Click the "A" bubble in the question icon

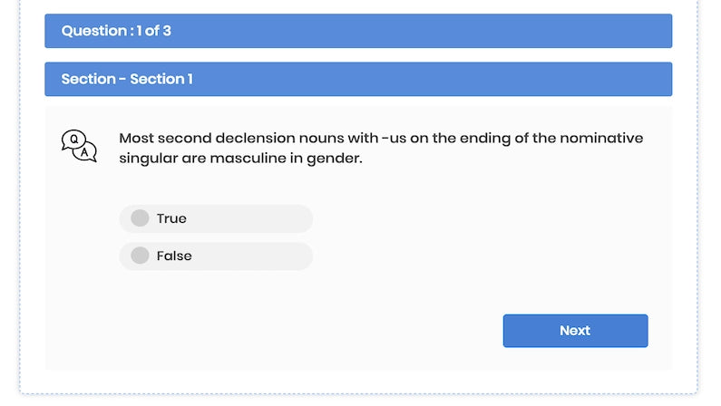click(85, 152)
